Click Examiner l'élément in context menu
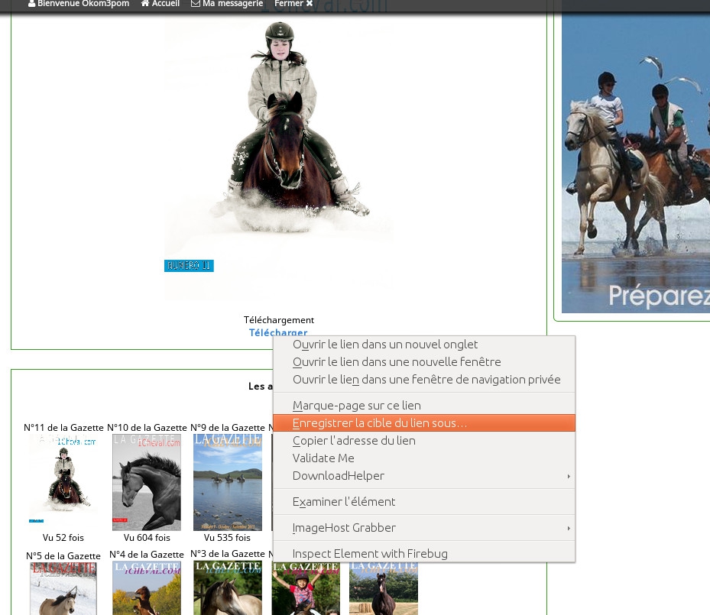This screenshot has height=615, width=710. [x=344, y=502]
